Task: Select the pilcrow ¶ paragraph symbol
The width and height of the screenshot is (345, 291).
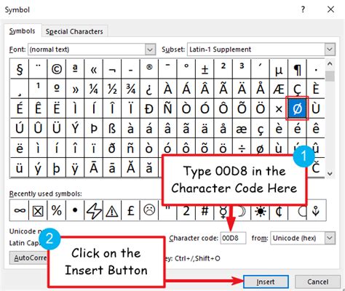Action: pos(298,69)
